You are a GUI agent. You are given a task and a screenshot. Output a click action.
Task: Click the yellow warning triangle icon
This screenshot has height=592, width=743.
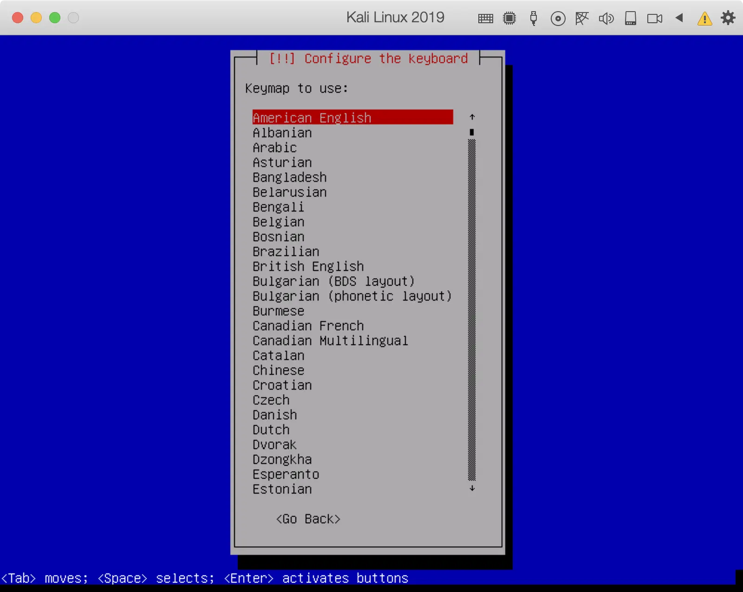point(704,19)
